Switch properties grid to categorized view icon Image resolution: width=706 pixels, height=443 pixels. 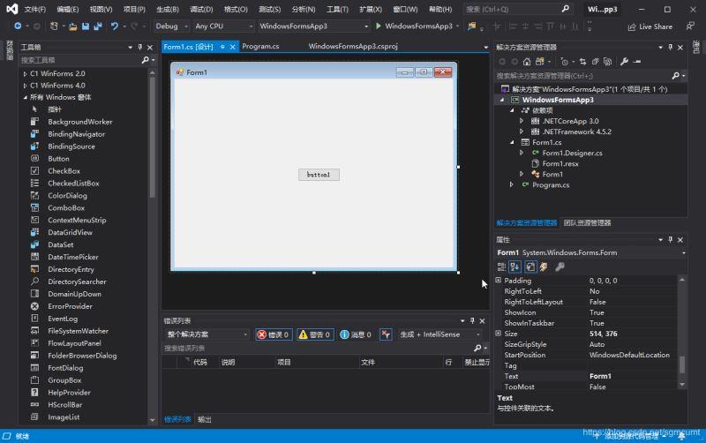[x=501, y=267]
